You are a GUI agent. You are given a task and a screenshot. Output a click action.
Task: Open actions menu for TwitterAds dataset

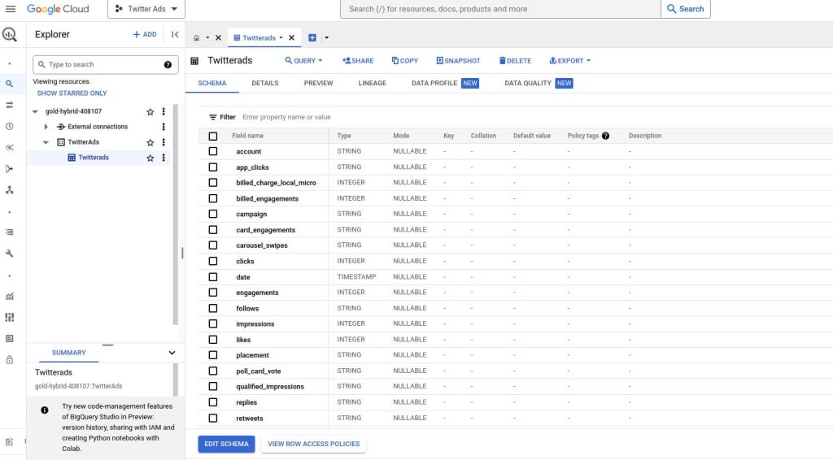point(164,142)
